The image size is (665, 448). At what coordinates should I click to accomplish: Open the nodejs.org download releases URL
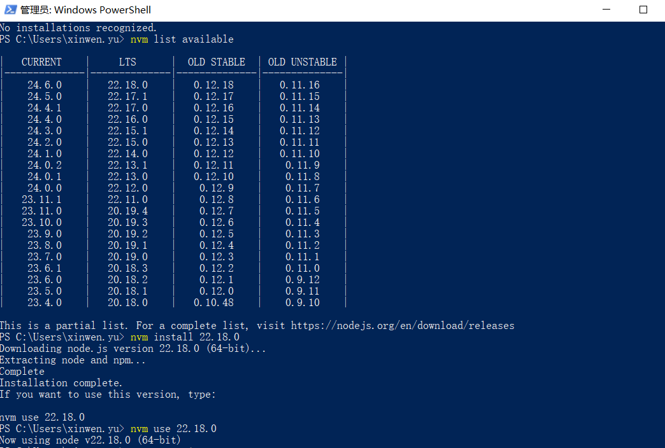click(403, 326)
